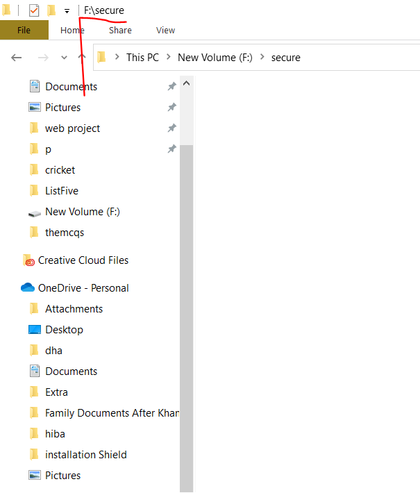Go back using the Back arrow

click(17, 58)
